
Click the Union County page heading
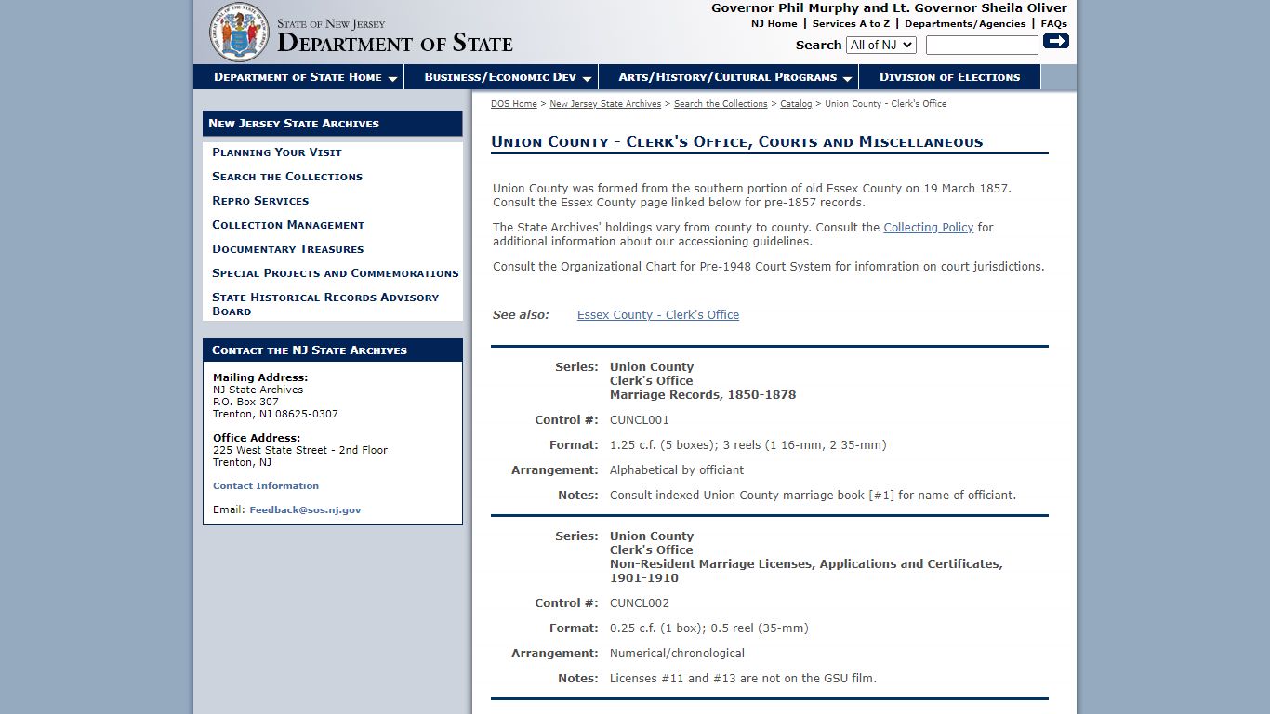(x=737, y=142)
